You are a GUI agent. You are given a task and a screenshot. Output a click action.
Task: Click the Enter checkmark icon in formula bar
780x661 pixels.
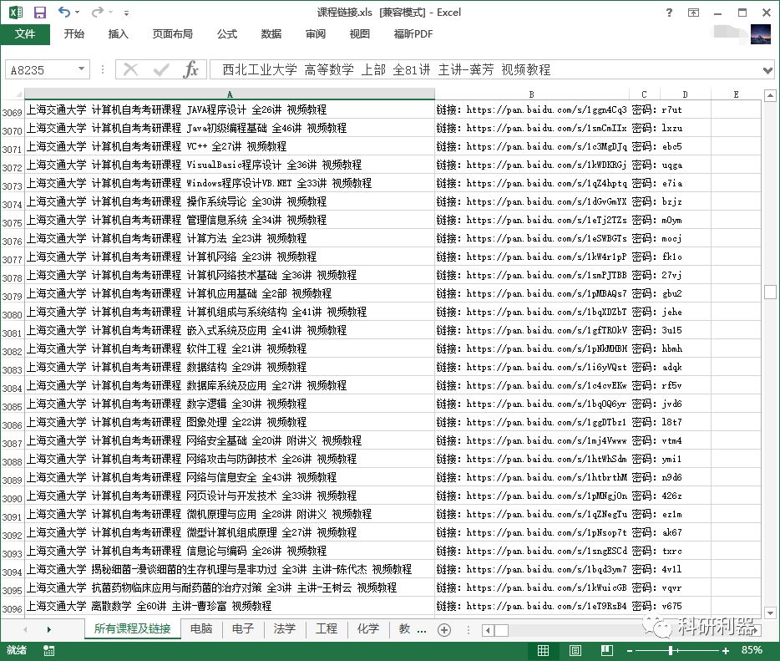point(161,69)
